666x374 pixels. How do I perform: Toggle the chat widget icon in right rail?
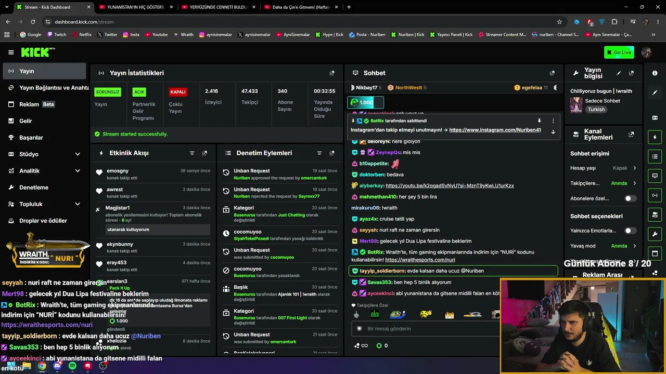[655, 176]
